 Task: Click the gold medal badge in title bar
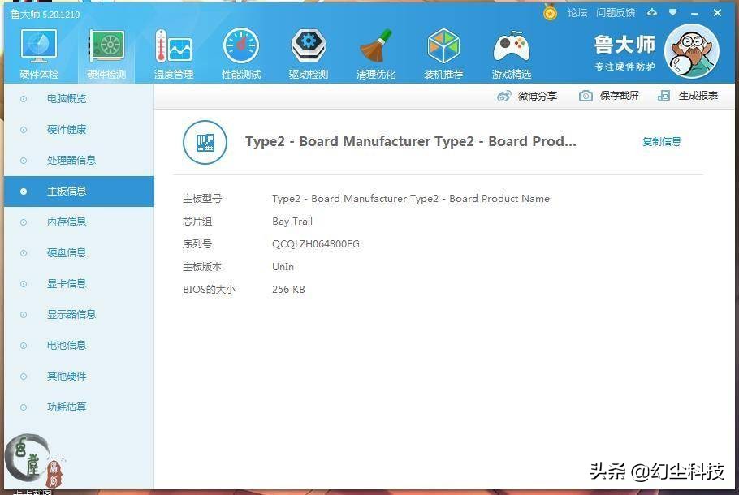coord(550,13)
